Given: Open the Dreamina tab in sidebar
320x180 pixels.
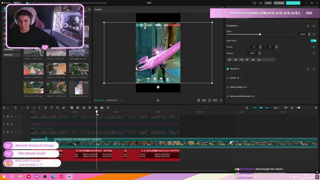Looking at the screenshot, I should pos(11,55).
